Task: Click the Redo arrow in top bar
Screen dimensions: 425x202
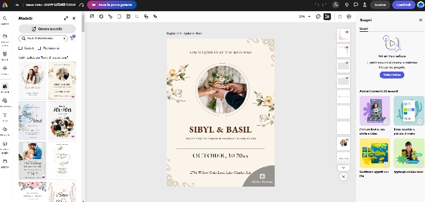Action: (x=324, y=5)
